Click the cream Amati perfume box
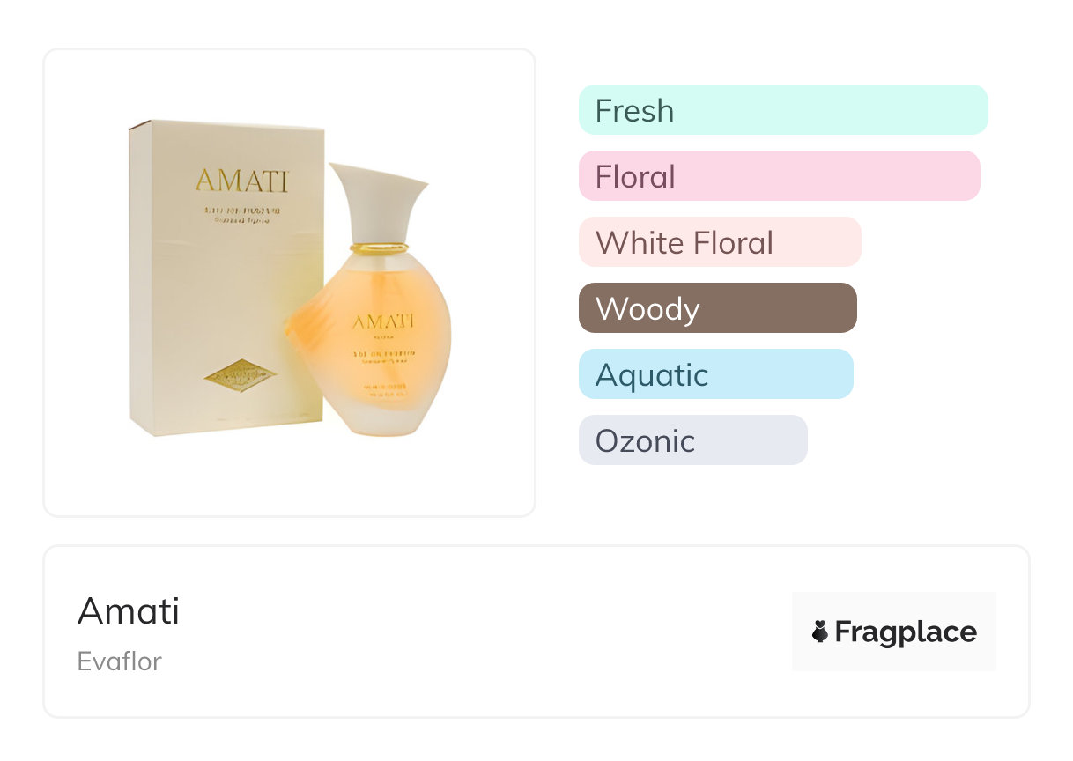This screenshot has width=1073, height=761. point(220,282)
